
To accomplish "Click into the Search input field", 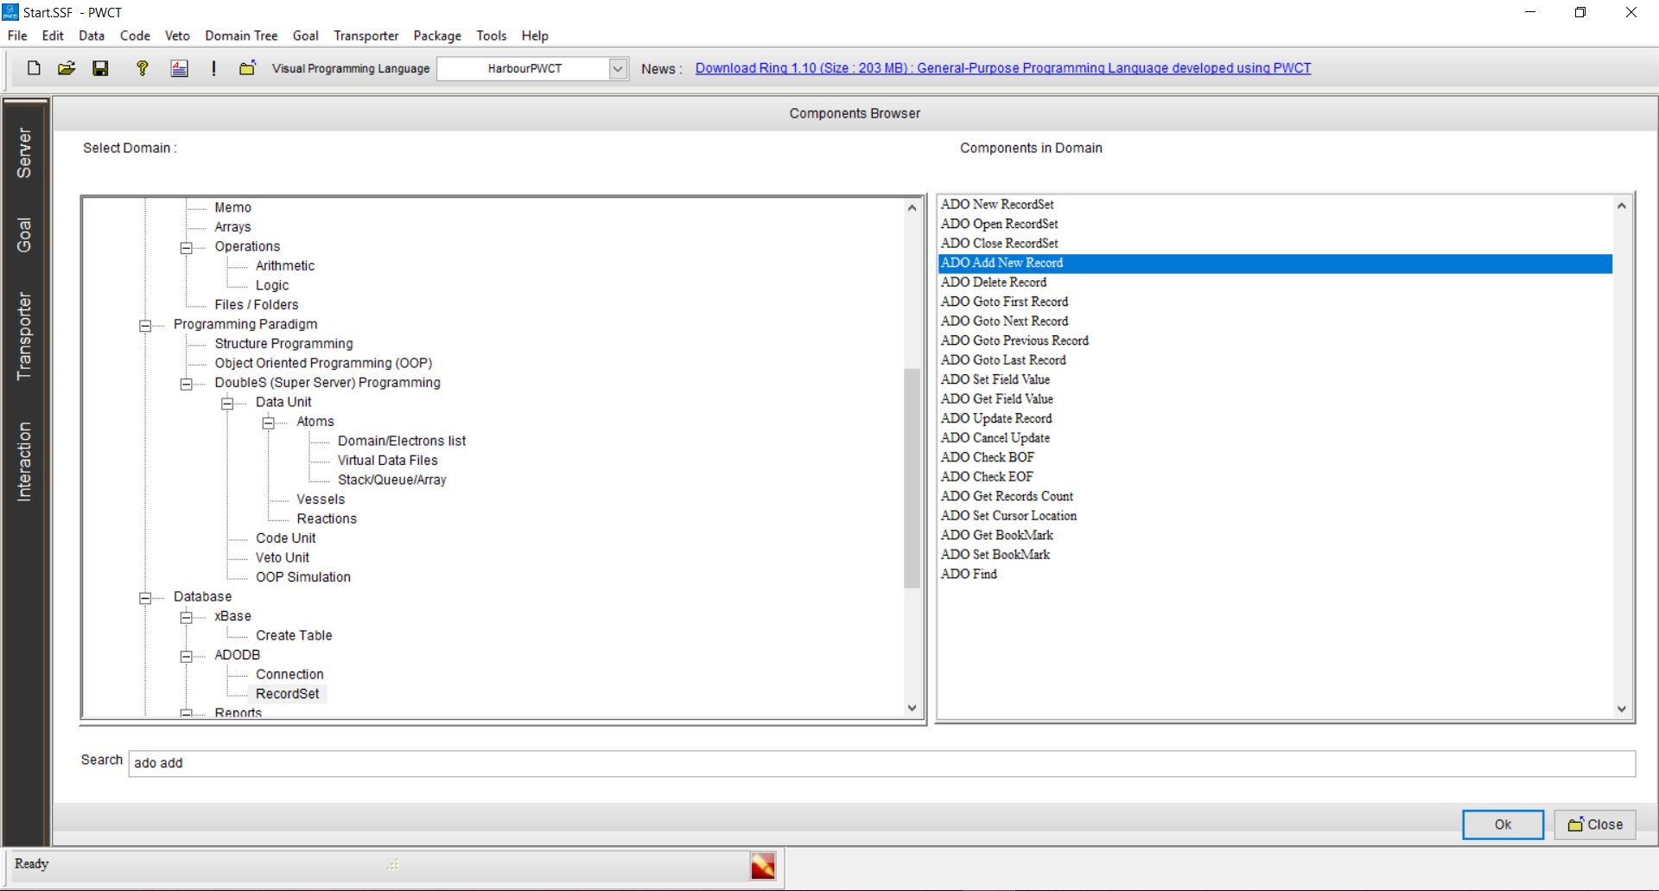I will click(x=881, y=763).
